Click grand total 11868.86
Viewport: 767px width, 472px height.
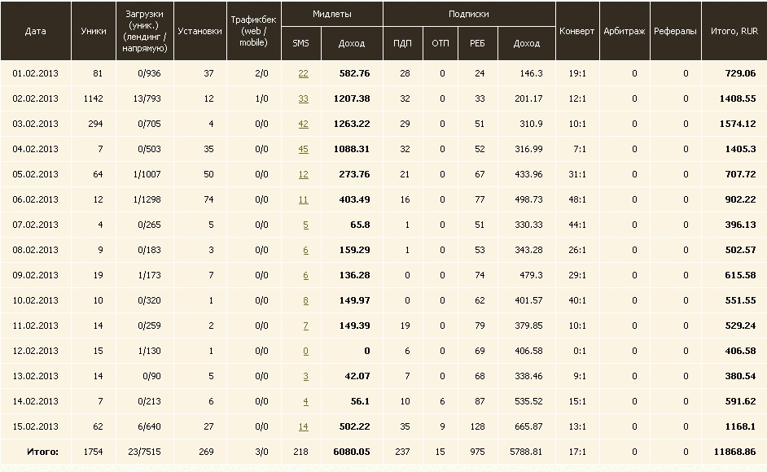[x=734, y=452]
